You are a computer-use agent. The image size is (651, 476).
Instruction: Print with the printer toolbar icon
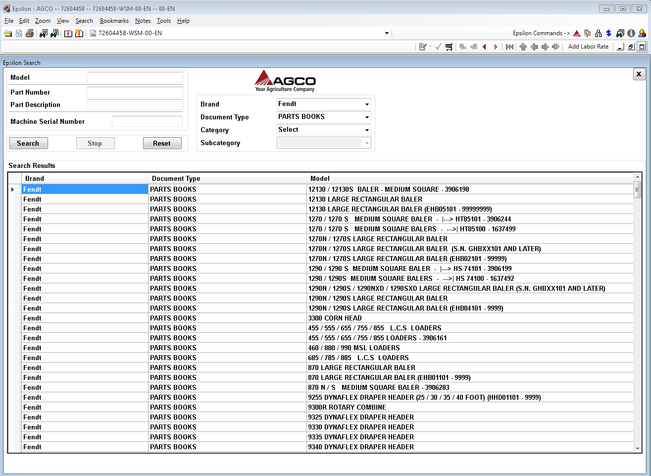pyautogui.click(x=30, y=33)
